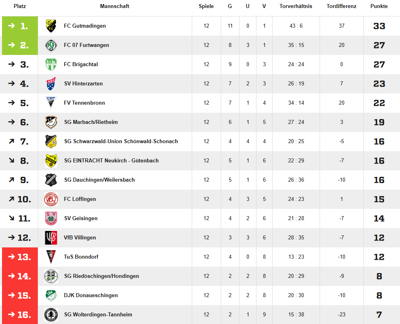Click the FC Brigachtal green crest
The width and height of the screenshot is (400, 324).
tap(51, 65)
